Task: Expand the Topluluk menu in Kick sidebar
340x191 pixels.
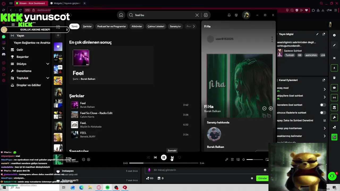Action: (x=48, y=78)
